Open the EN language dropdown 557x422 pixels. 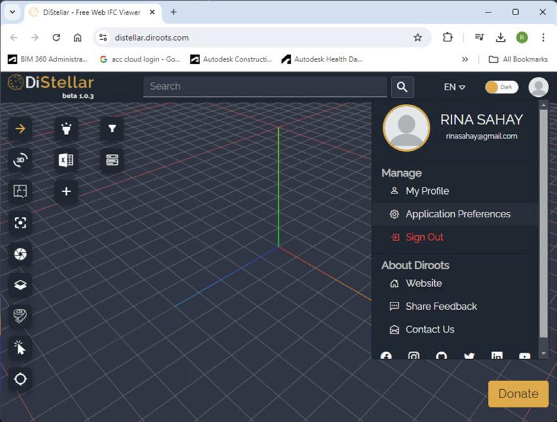point(454,87)
